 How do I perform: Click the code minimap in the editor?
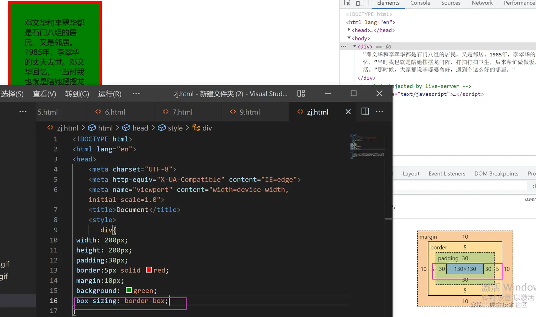tap(367, 146)
